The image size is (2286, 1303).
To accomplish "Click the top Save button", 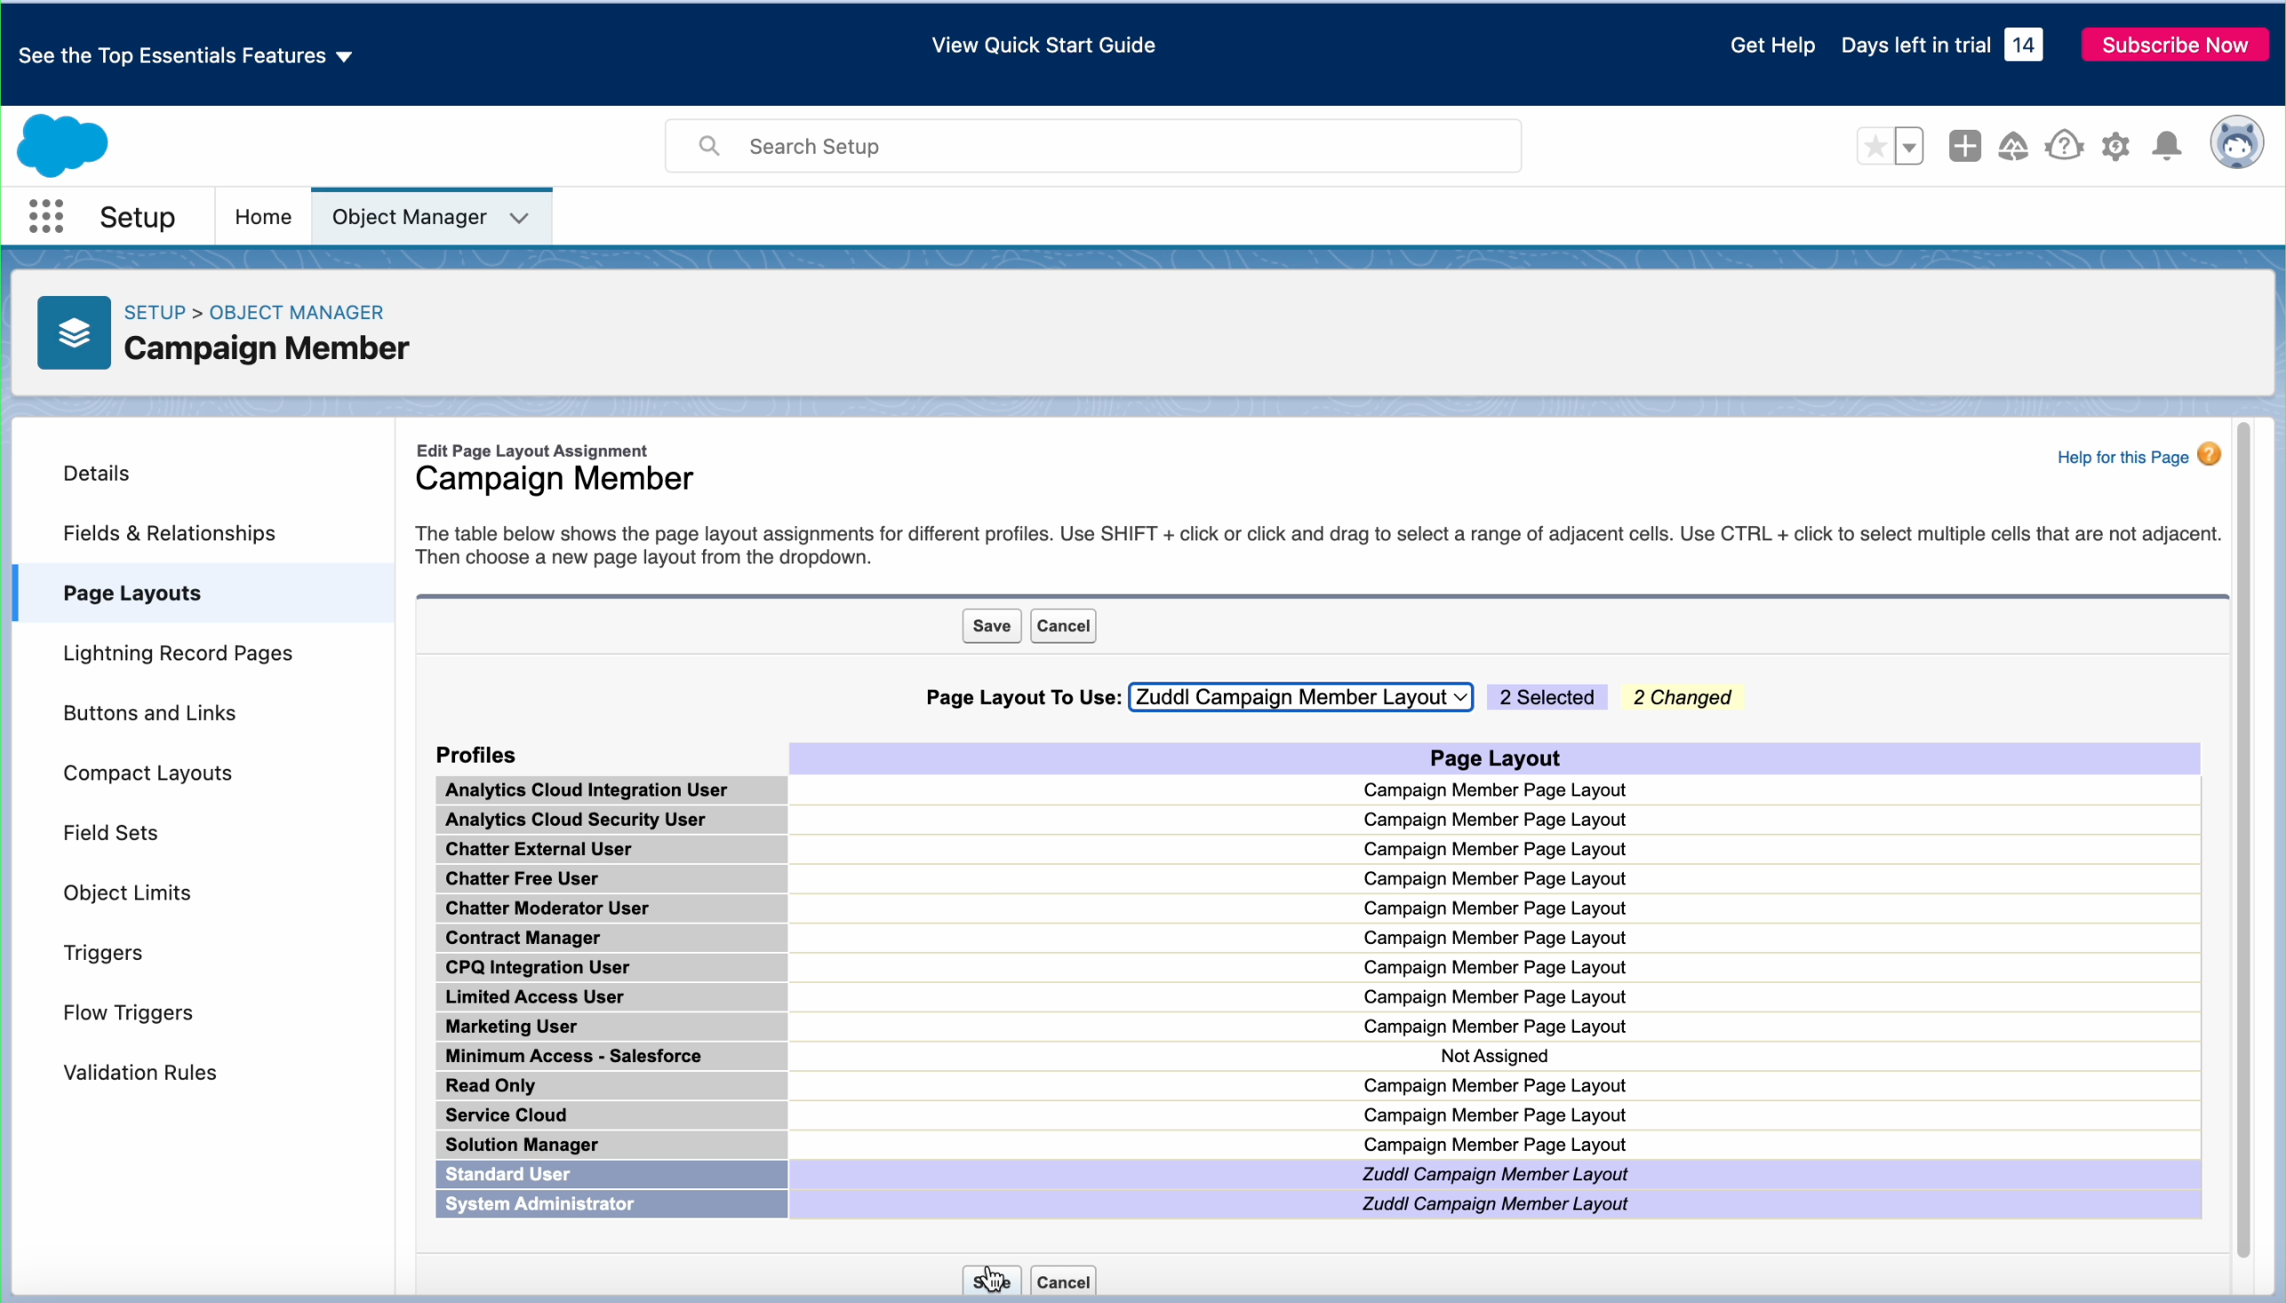I will point(990,626).
